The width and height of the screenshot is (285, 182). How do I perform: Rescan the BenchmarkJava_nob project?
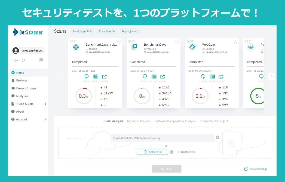87,77
